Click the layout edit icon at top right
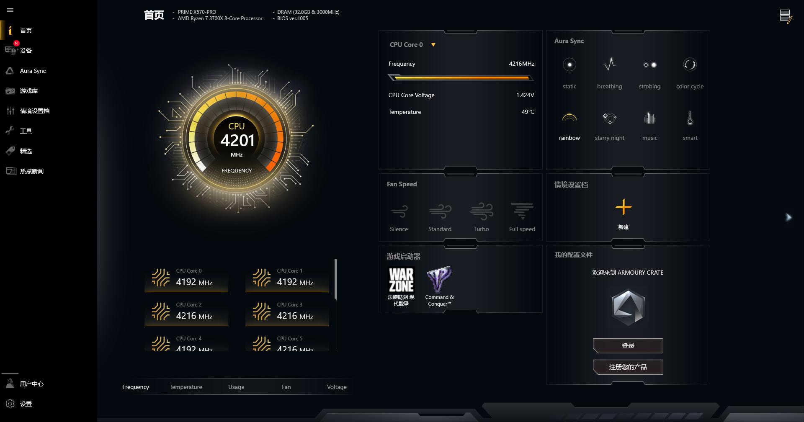 [786, 17]
